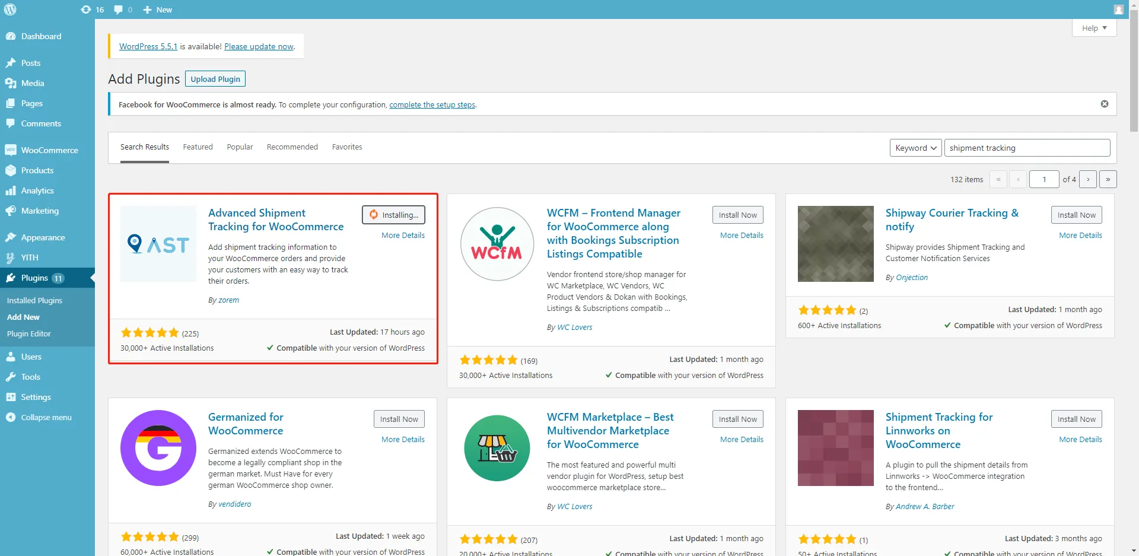The width and height of the screenshot is (1139, 556).
Task: Click the user avatar in top bar
Action: pyautogui.click(x=1118, y=9)
